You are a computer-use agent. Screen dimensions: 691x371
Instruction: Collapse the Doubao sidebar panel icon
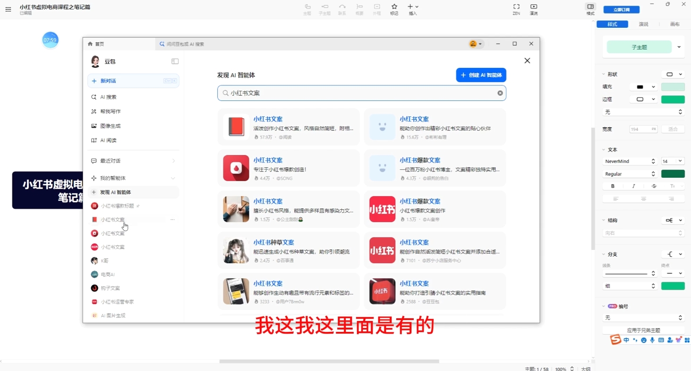pyautogui.click(x=175, y=61)
